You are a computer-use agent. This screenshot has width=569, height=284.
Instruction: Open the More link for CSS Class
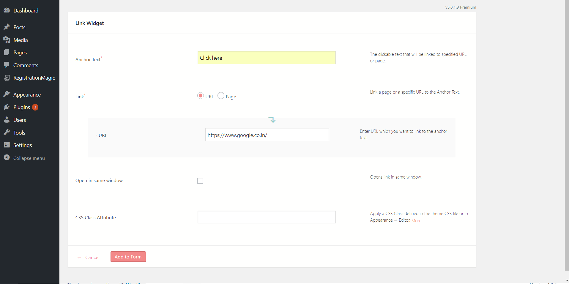(x=416, y=220)
